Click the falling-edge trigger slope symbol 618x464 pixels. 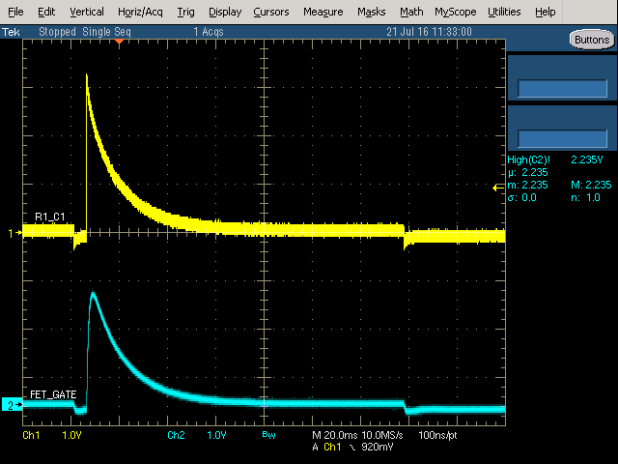[351, 448]
